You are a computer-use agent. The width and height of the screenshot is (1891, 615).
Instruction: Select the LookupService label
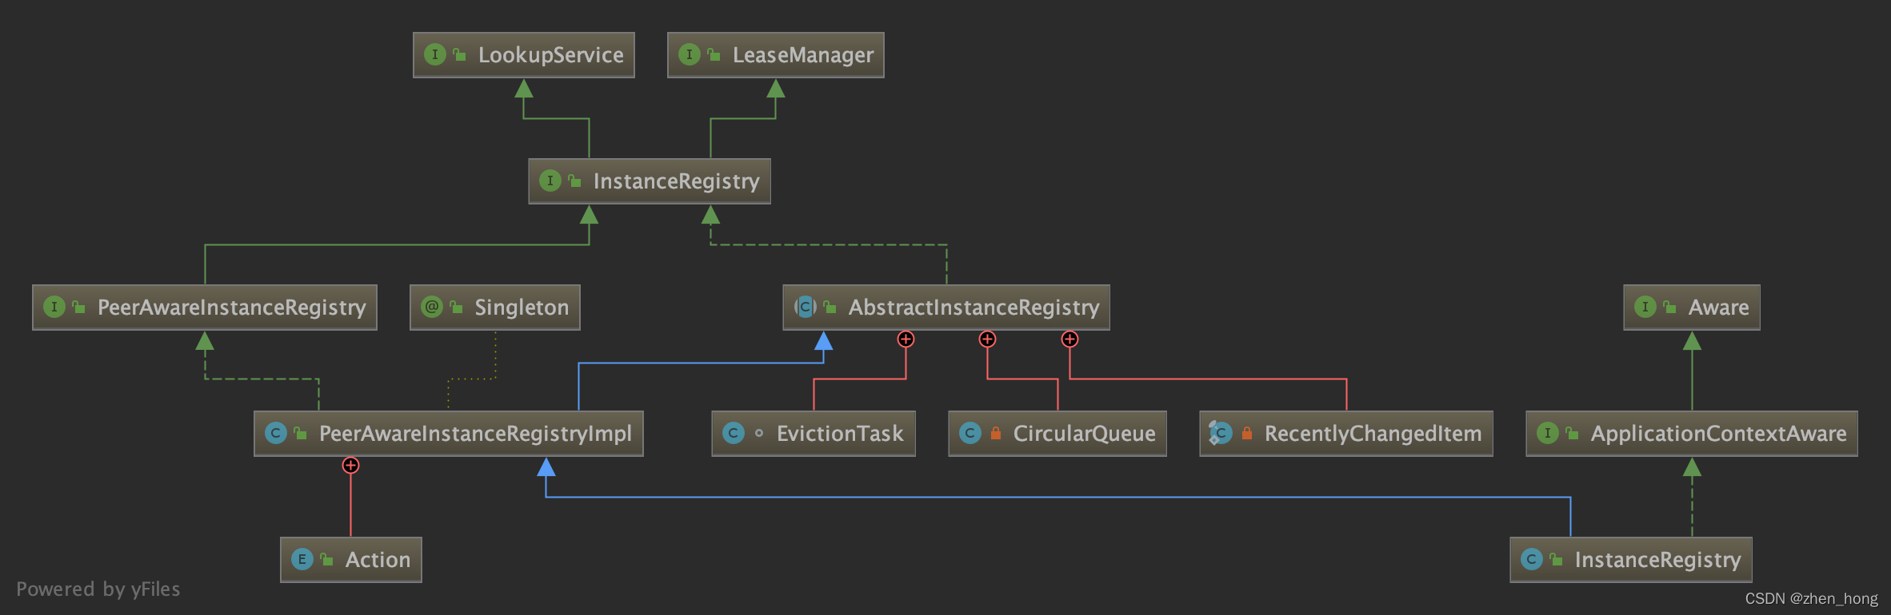pyautogui.click(x=551, y=55)
